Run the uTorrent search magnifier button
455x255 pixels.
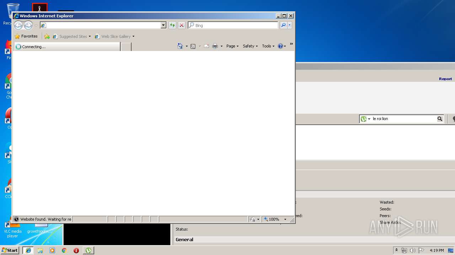pyautogui.click(x=440, y=119)
